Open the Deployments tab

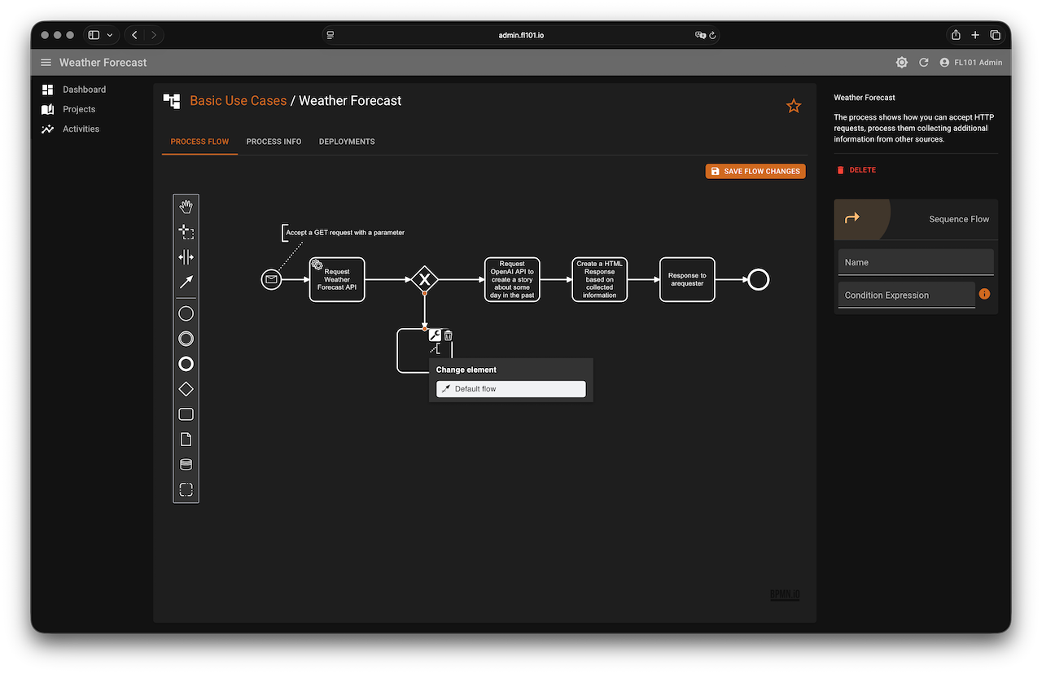pos(347,142)
